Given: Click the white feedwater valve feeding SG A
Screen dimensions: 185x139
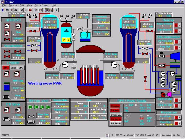Looking at the screenshot, I should (34, 45).
